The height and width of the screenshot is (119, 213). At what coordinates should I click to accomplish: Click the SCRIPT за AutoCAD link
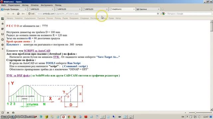point(37,51)
